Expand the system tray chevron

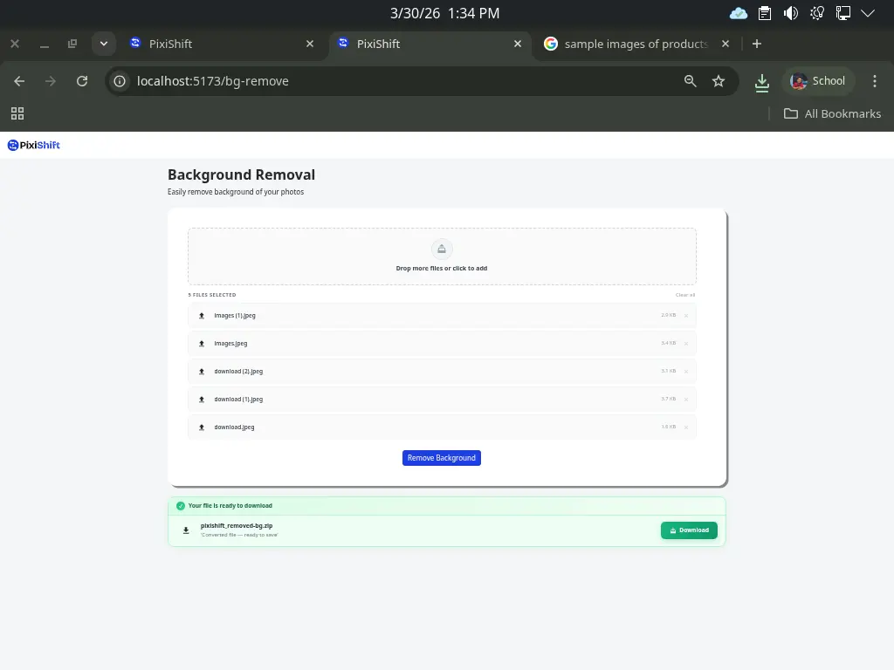pyautogui.click(x=868, y=13)
